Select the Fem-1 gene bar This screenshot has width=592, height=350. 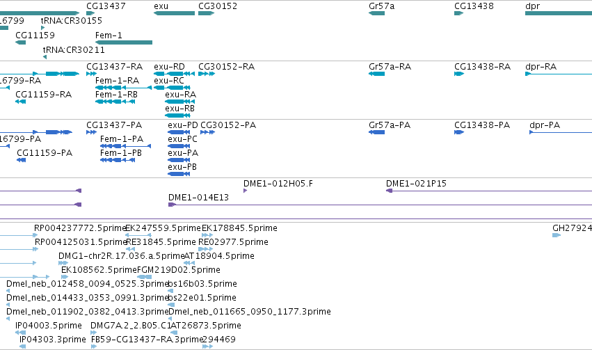(x=124, y=42)
